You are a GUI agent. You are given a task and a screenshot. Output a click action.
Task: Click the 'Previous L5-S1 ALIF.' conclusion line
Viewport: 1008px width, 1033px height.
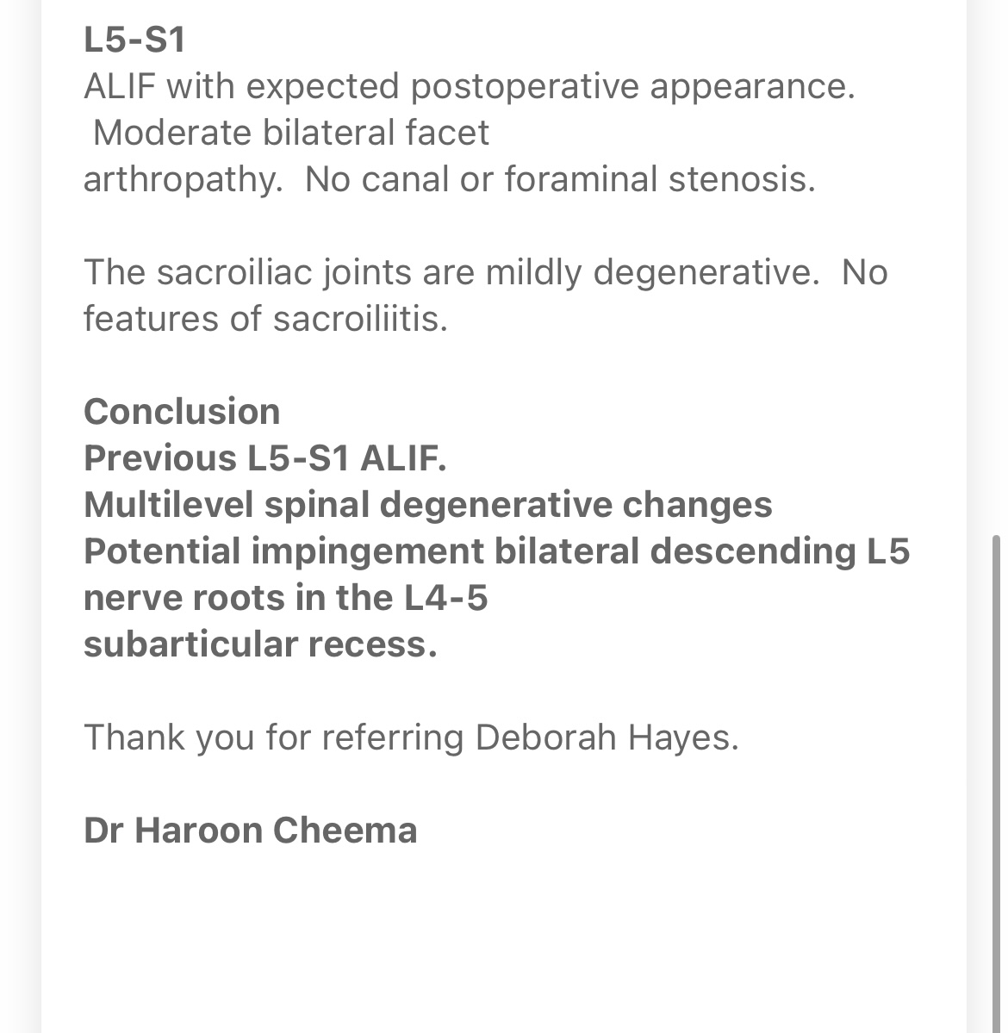[264, 458]
